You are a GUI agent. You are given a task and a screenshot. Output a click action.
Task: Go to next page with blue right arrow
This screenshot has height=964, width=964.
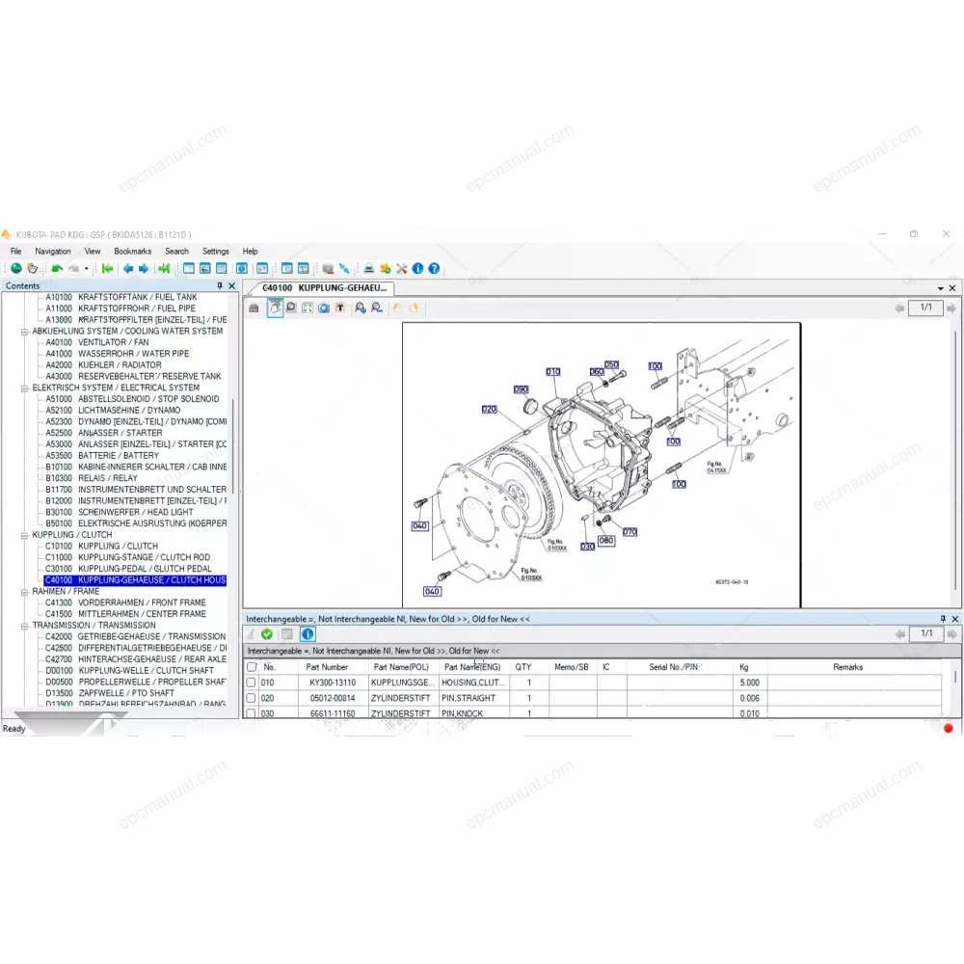point(144,268)
